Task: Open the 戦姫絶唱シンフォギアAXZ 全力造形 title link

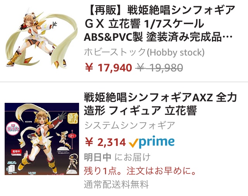Action: tap(160, 104)
